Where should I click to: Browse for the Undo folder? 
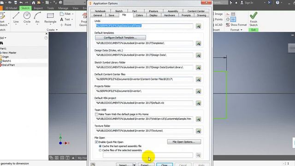(x=198, y=26)
